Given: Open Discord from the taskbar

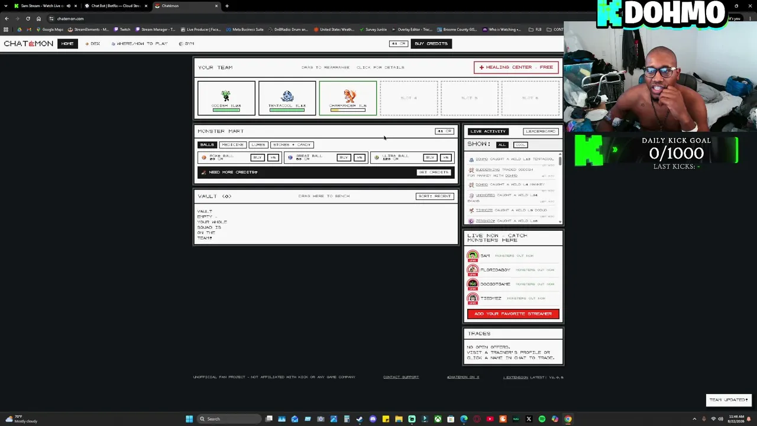Looking at the screenshot, I should (373, 419).
